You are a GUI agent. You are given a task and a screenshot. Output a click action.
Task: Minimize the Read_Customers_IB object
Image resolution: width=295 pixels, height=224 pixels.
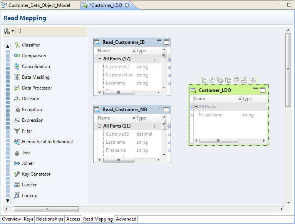159,41
